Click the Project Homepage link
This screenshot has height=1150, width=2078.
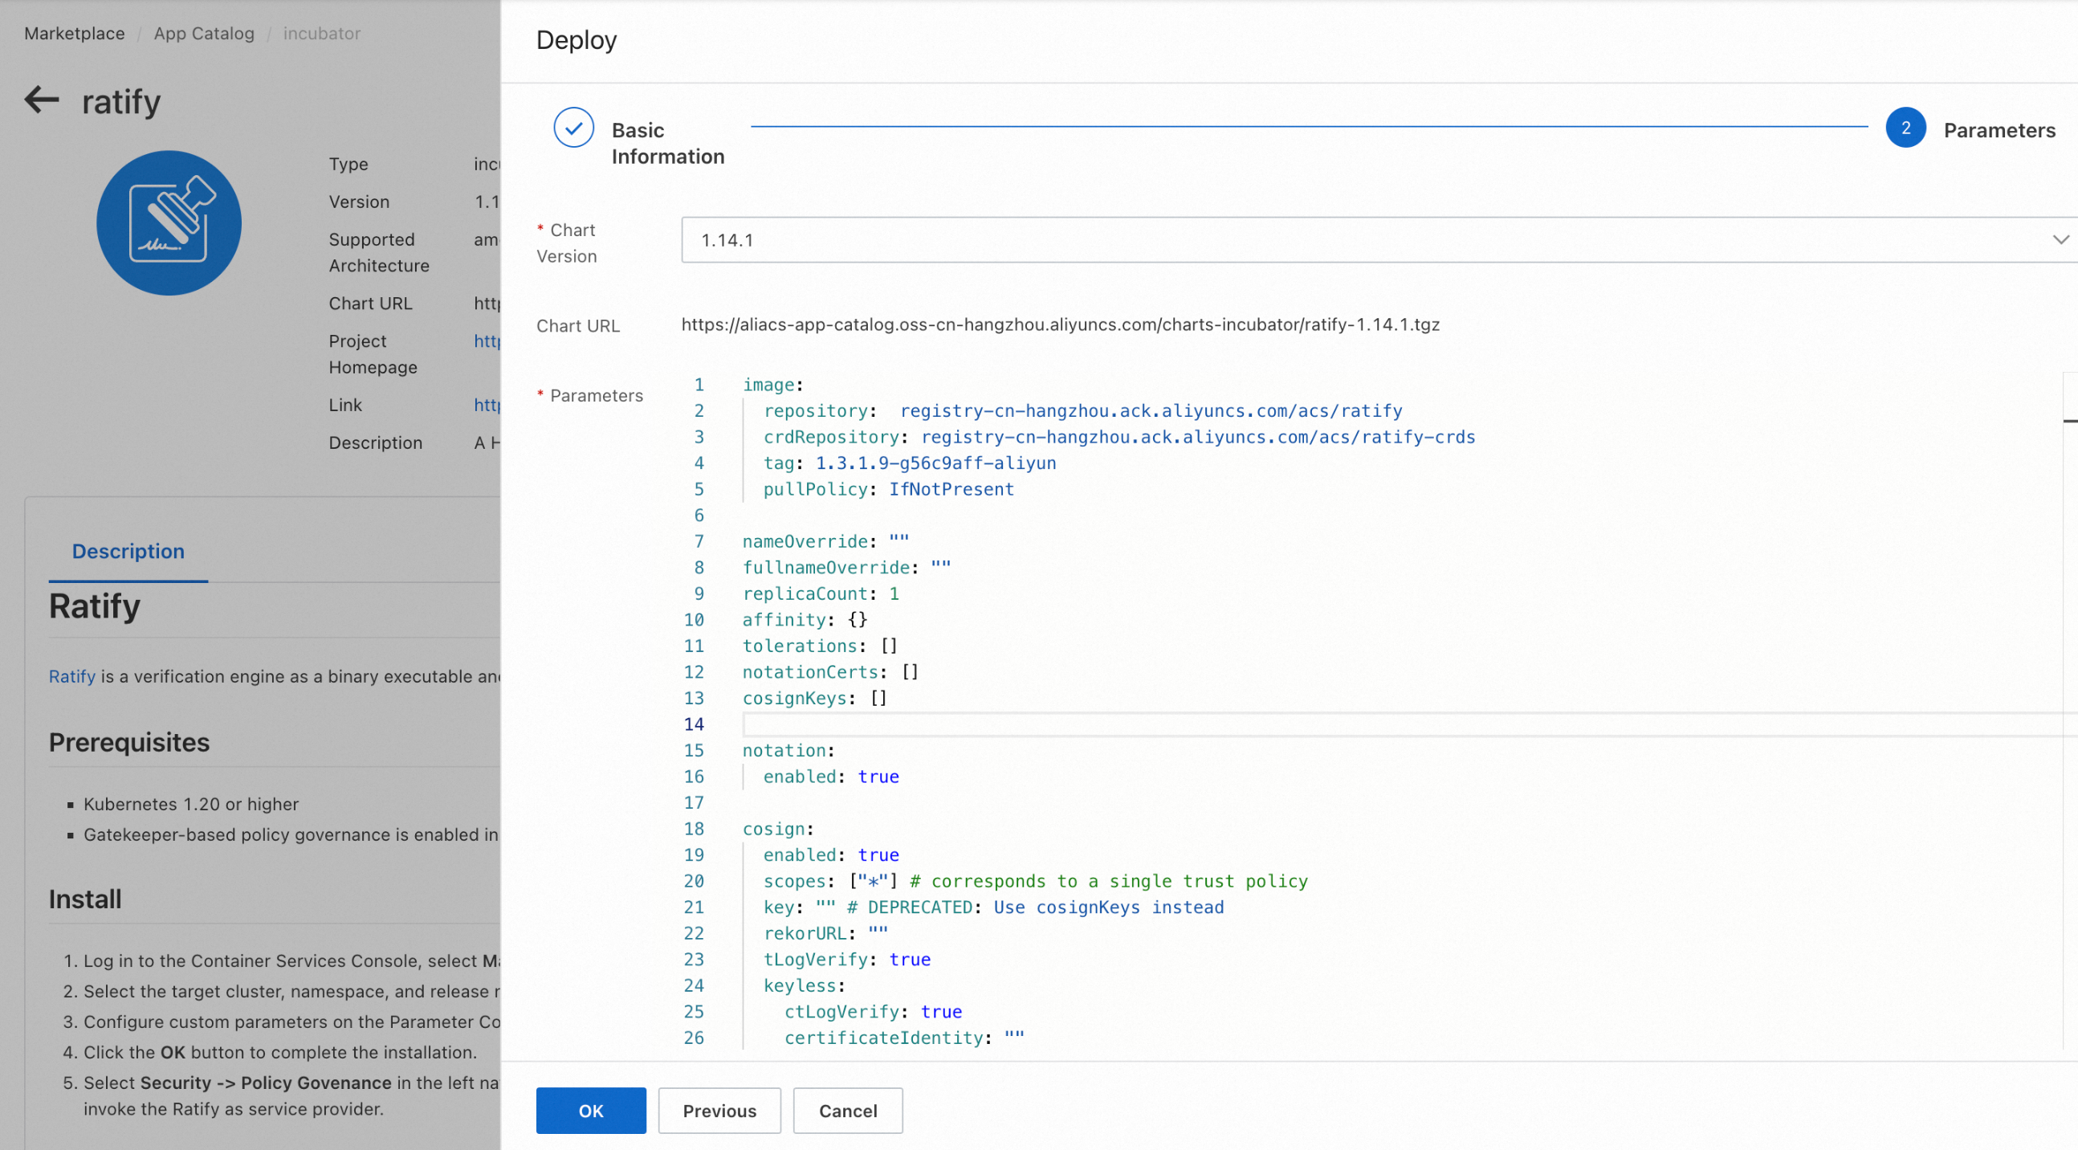point(487,341)
